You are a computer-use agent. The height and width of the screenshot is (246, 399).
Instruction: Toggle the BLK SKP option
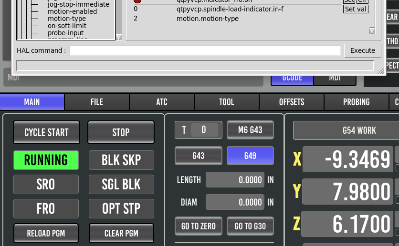click(121, 160)
